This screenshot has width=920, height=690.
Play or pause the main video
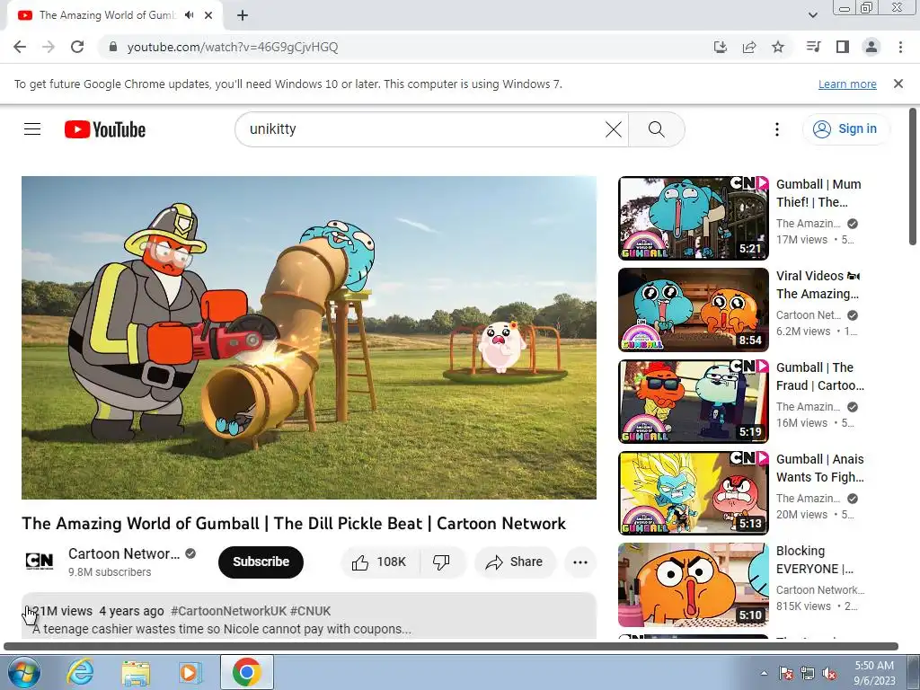point(309,338)
